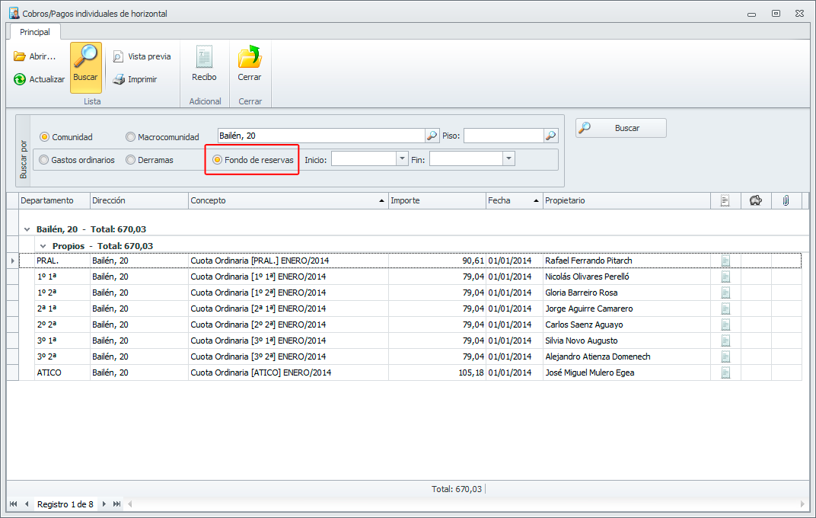Screen dimensions: 816x518
Task: Click the Piso input field
Action: pyautogui.click(x=502, y=136)
